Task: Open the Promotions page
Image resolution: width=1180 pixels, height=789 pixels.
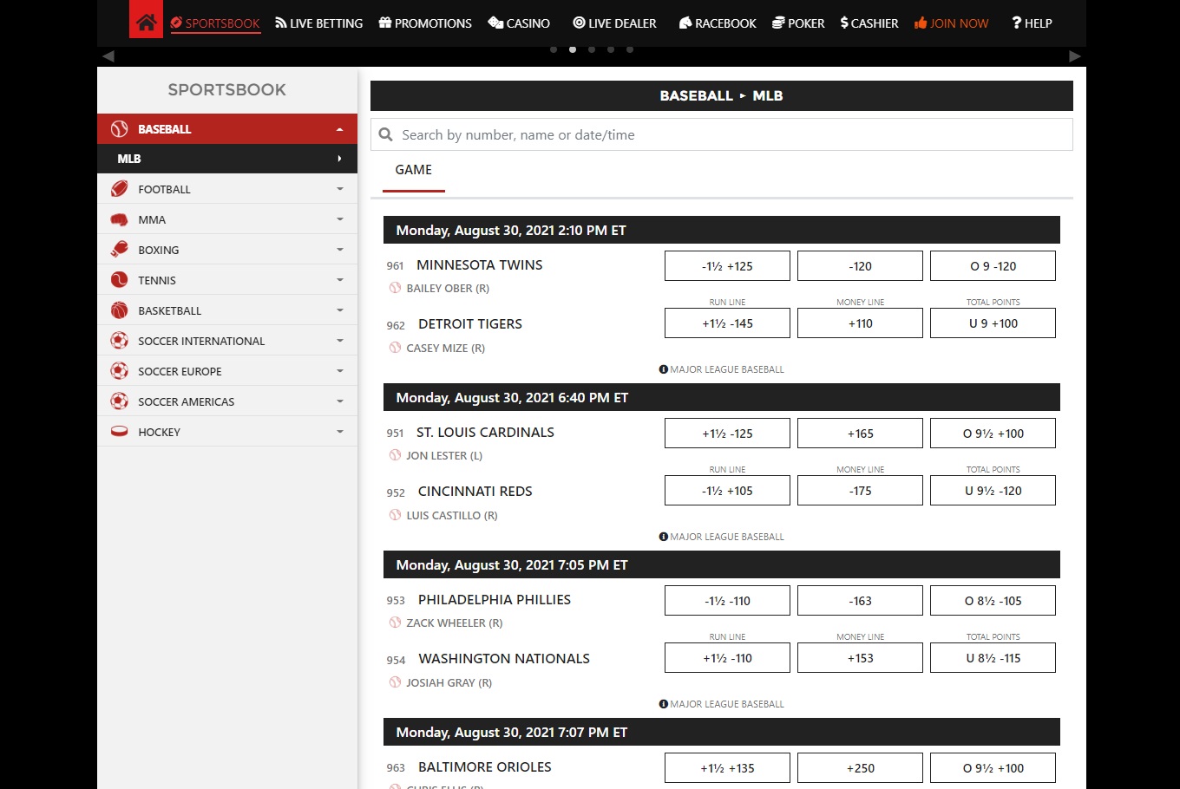Action: 425,23
